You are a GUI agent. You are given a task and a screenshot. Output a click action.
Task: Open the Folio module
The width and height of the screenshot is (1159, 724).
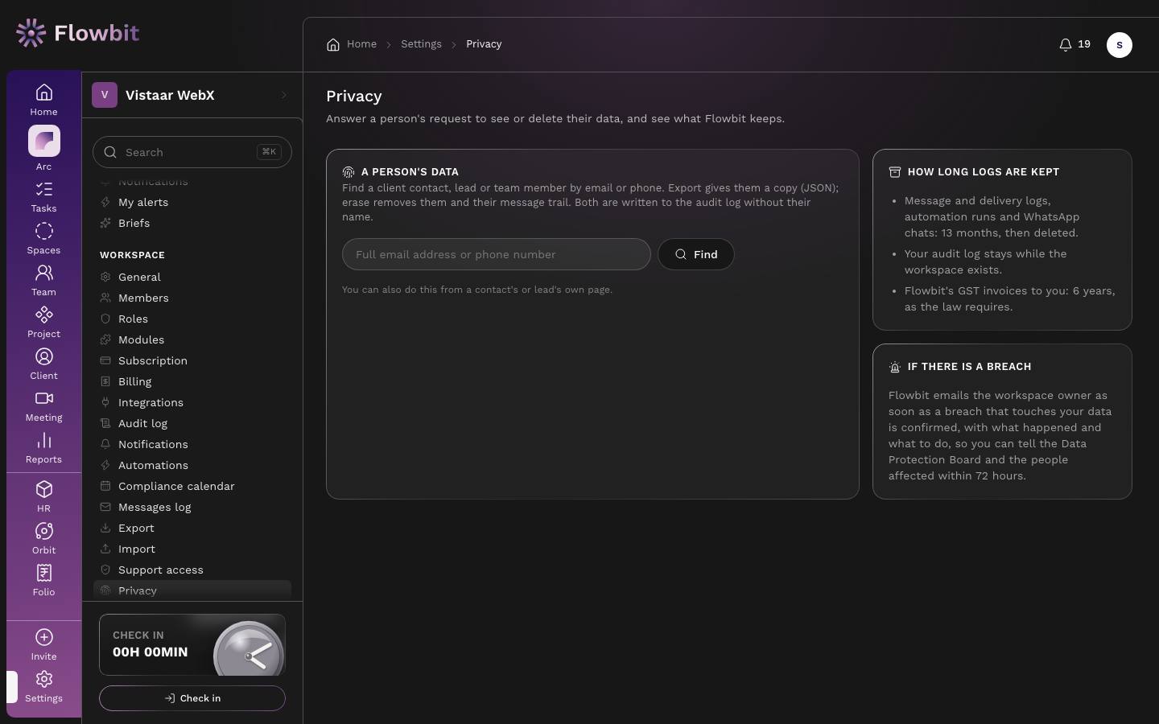[43, 581]
